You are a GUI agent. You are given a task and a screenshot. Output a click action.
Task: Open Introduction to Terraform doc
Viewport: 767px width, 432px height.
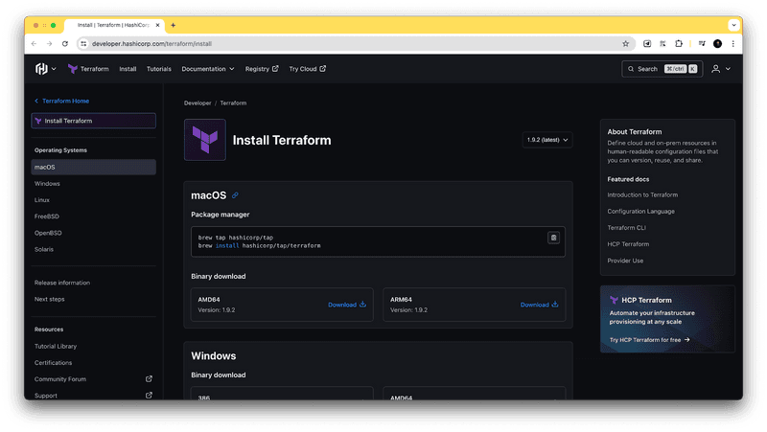tap(642, 195)
